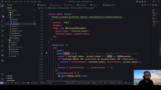Open the Accounts icon
Image resolution: width=161 pixels, height=90 pixels.
tap(3, 74)
